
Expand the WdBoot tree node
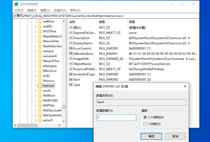tap(35, 96)
